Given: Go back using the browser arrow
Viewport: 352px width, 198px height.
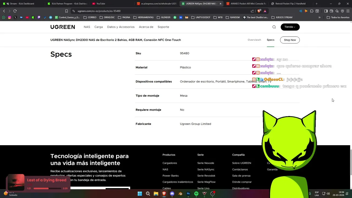Looking at the screenshot, I should (x=4, y=11).
